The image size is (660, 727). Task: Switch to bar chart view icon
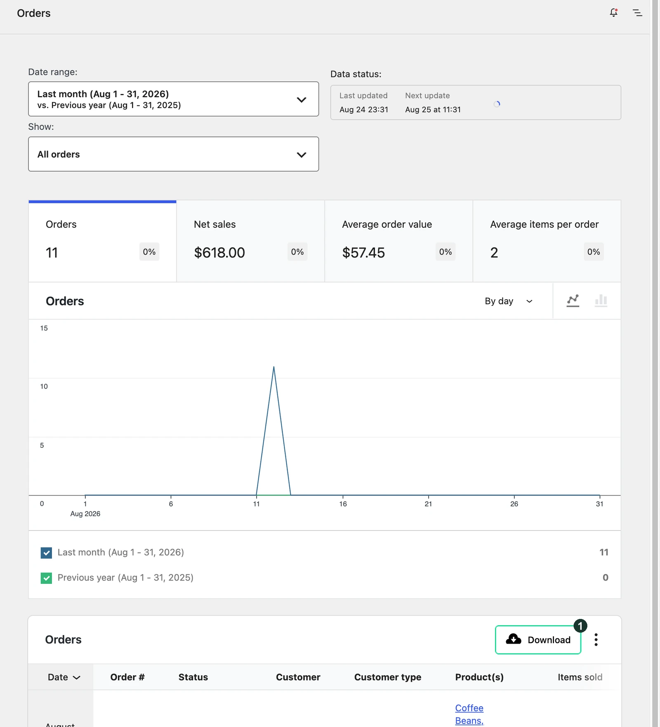601,301
